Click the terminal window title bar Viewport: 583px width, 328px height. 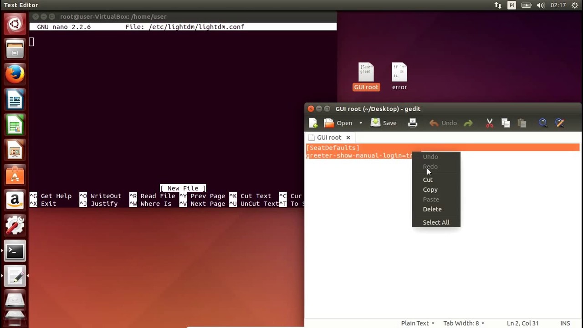tap(183, 16)
